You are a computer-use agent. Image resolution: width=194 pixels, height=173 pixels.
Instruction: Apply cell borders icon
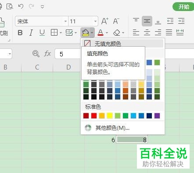pyautogui.click(x=54, y=33)
